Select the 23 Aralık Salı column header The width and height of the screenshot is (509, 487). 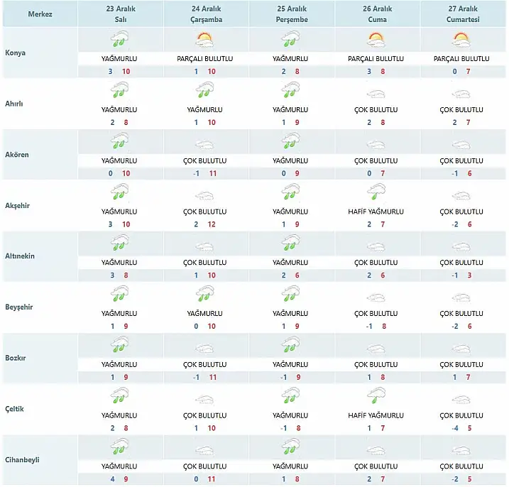(119, 15)
